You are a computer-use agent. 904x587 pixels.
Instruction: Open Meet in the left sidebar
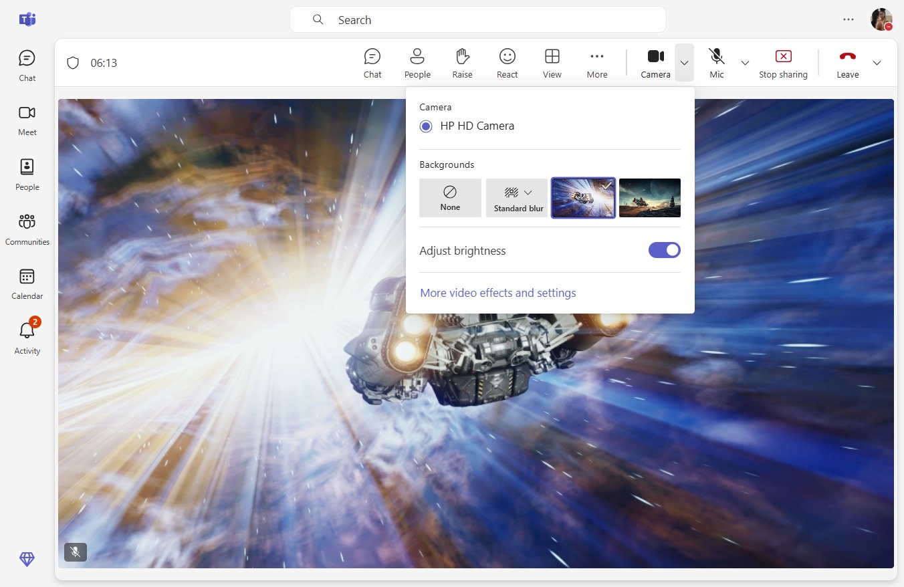click(27, 120)
